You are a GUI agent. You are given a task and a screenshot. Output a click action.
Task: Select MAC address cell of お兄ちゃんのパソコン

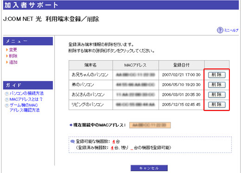136,75
